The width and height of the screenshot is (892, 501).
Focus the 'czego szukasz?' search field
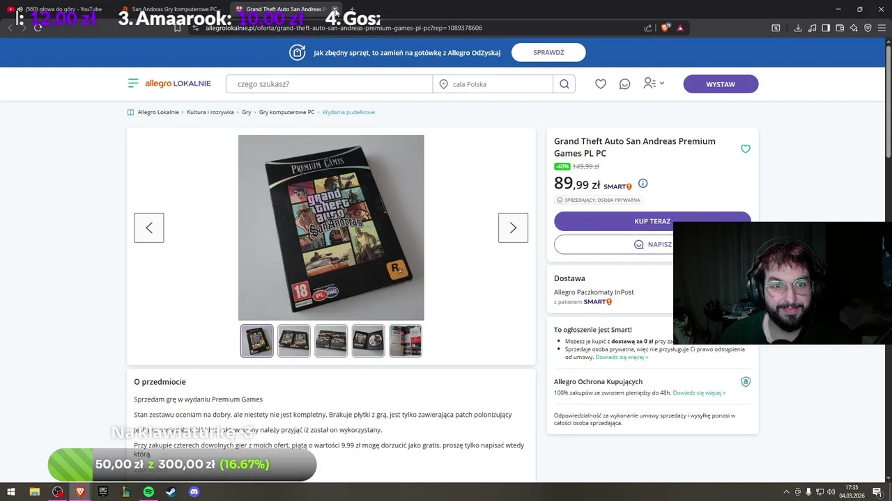(x=329, y=84)
